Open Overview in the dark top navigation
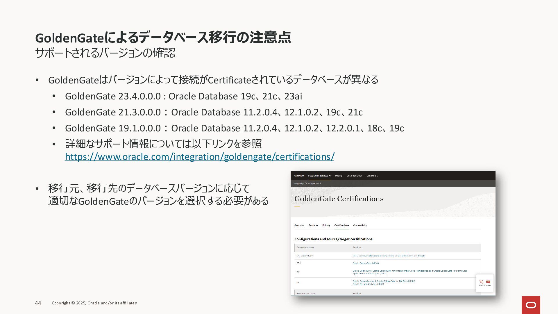Viewport: 558px width, 314px height. click(299, 176)
